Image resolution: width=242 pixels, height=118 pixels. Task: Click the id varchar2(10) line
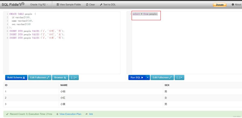click(x=21, y=18)
